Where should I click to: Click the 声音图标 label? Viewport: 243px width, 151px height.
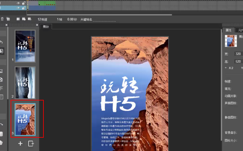coord(231,103)
